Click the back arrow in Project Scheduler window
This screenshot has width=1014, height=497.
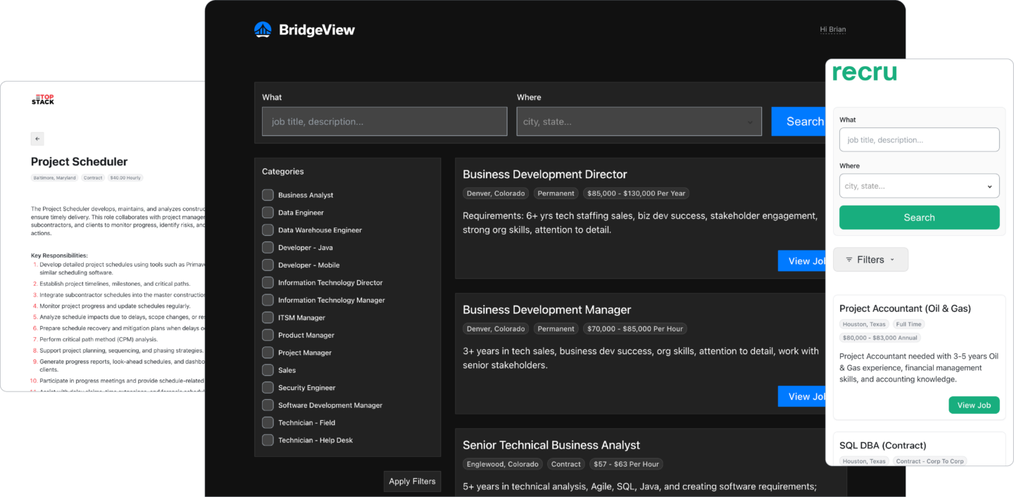37,139
